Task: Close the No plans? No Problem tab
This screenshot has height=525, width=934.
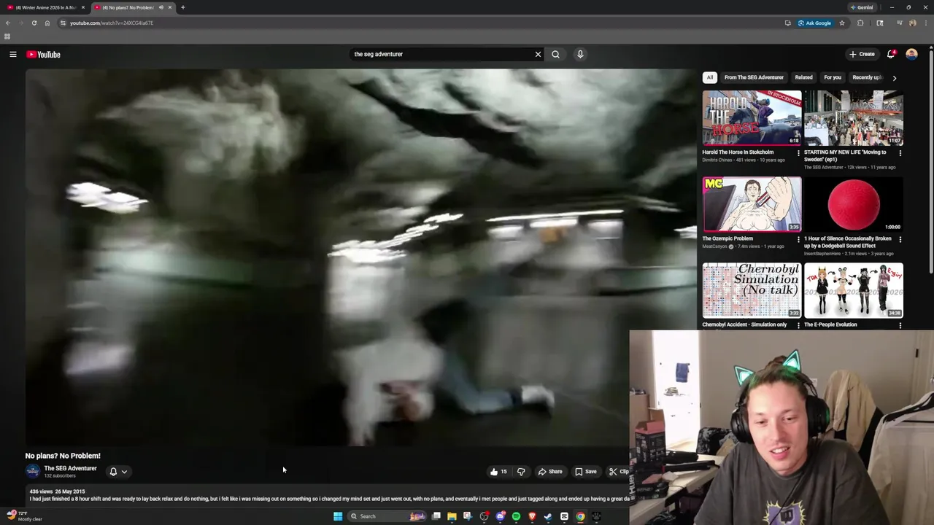Action: click(170, 7)
